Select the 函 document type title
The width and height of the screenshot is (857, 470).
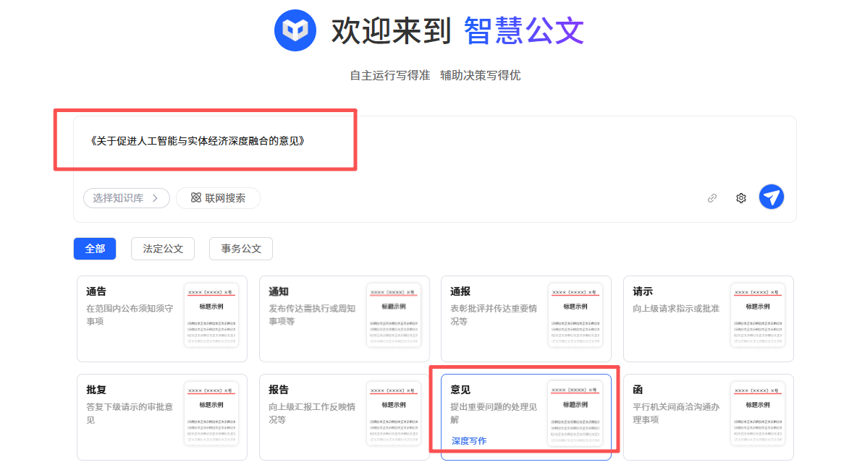(638, 390)
